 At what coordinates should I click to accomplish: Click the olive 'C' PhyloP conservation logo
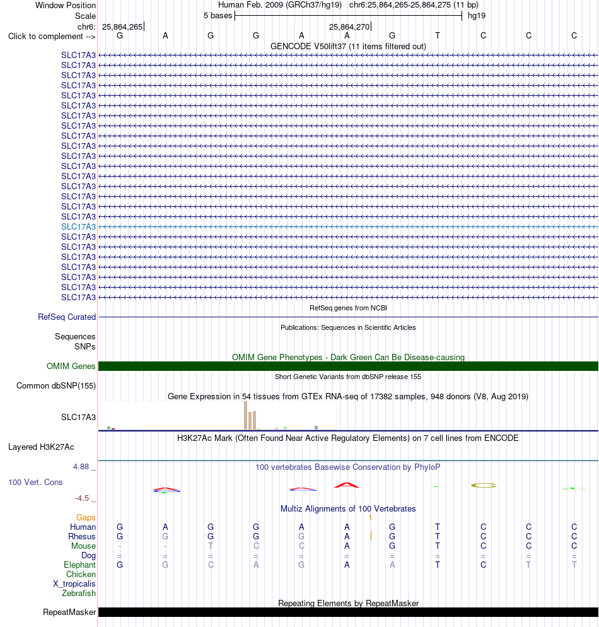click(484, 486)
